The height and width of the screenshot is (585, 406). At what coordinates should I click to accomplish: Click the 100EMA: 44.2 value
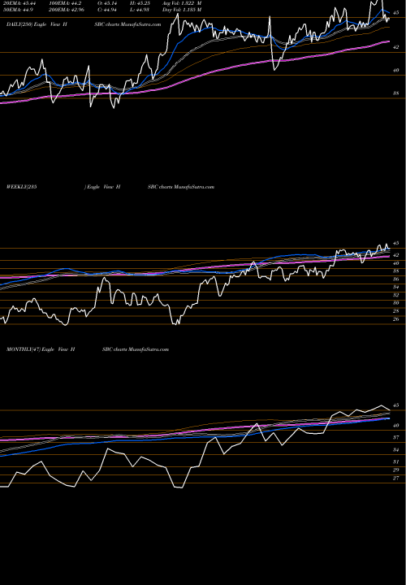63,3
